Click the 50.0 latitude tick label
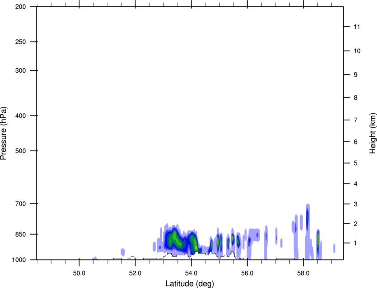This screenshot has width=377, height=288. (79, 273)
